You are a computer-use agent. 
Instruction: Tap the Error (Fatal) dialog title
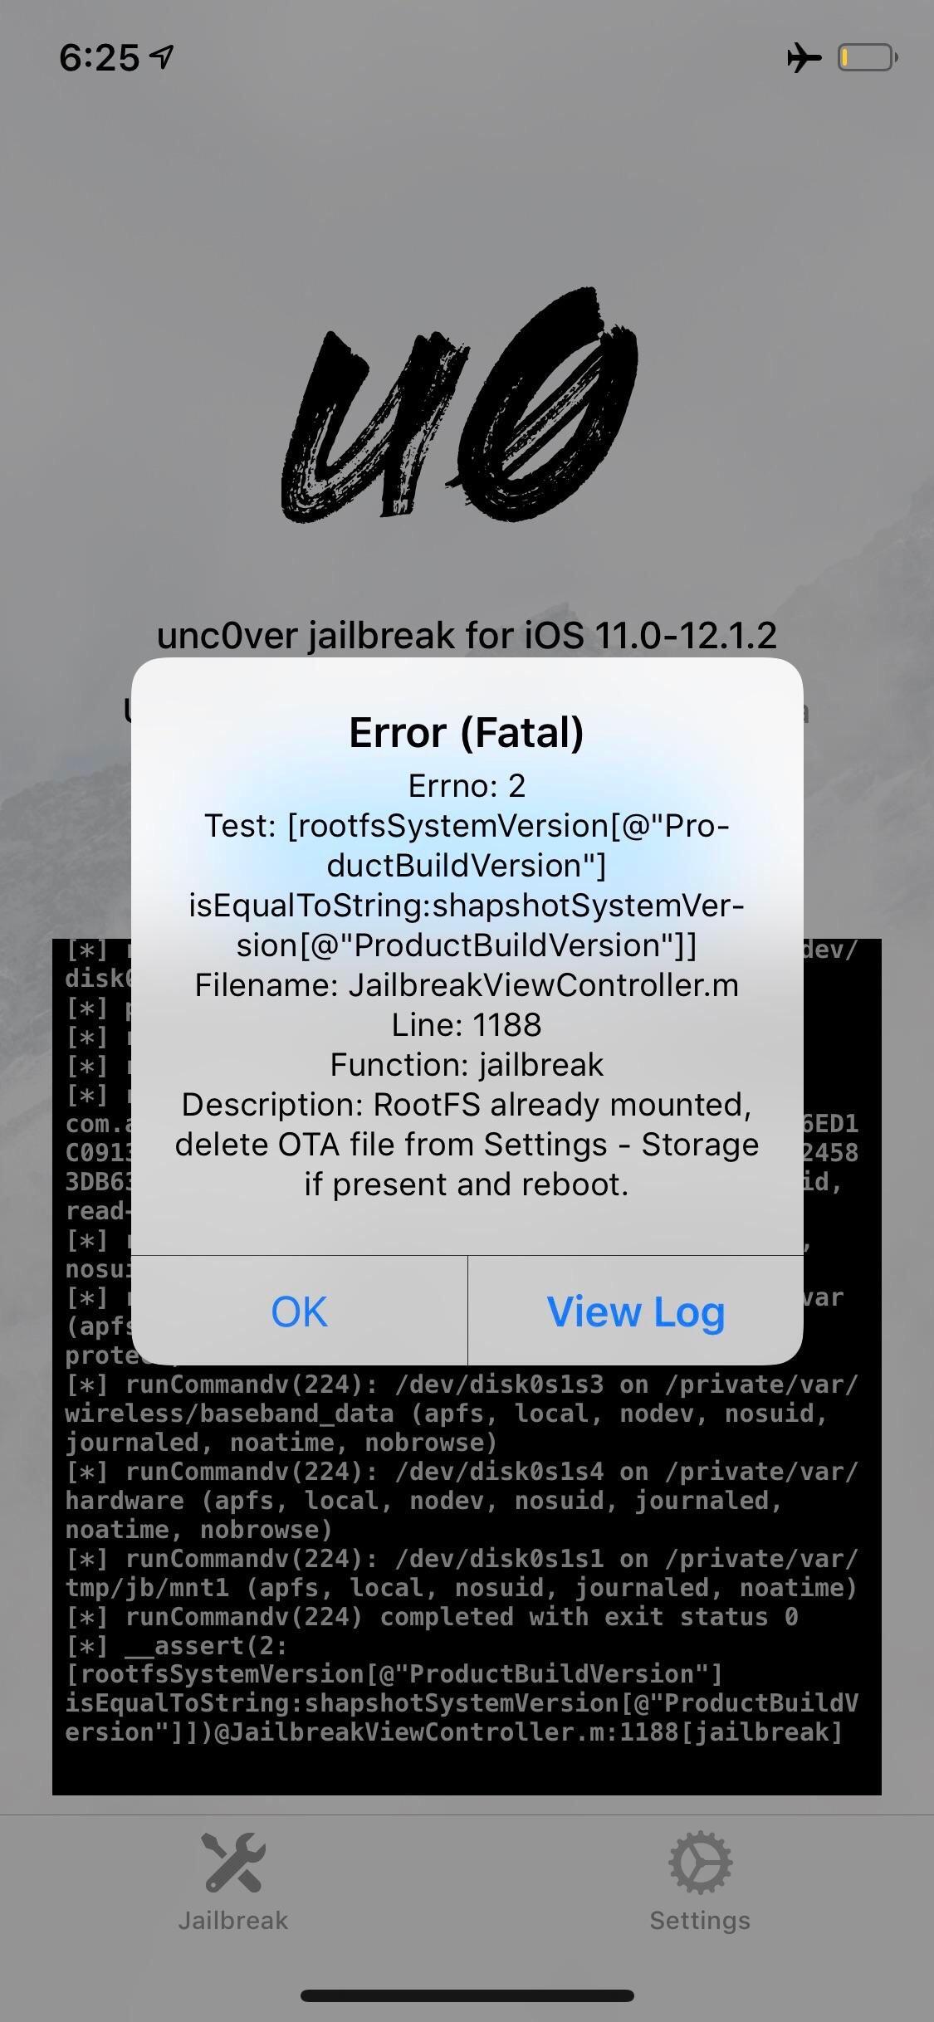[x=467, y=732]
